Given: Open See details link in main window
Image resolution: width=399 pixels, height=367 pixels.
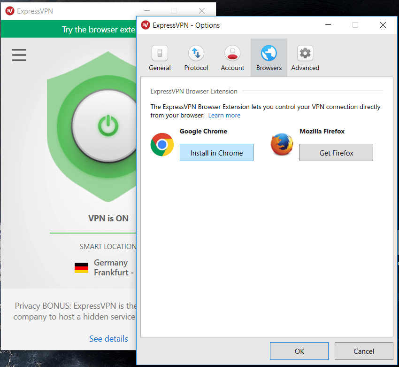Looking at the screenshot, I should [108, 339].
